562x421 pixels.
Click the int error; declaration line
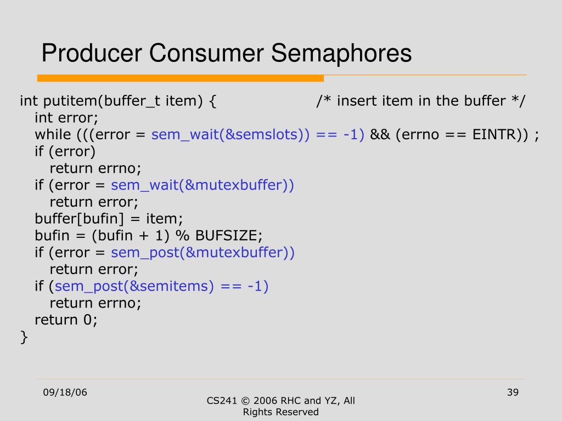tap(66, 118)
